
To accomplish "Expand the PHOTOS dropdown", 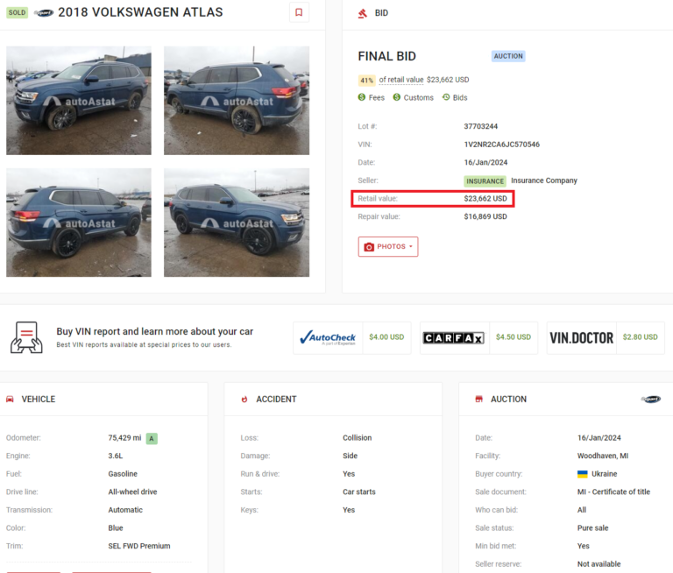I will coord(387,247).
